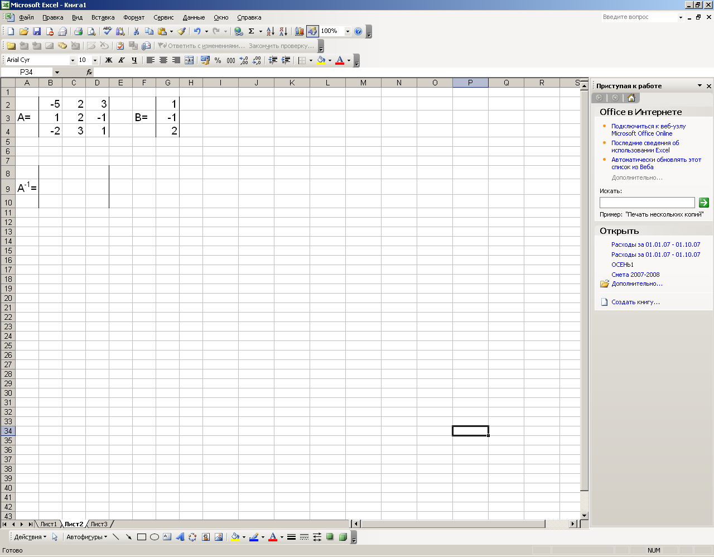Toggle the Drawing toolbar button
Image resolution: width=714 pixels, height=557 pixels.
[312, 31]
